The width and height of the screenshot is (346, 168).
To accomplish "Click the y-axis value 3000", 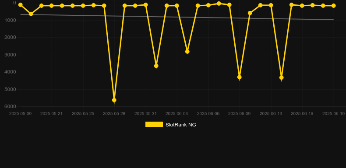I will pyautogui.click(x=10, y=55).
